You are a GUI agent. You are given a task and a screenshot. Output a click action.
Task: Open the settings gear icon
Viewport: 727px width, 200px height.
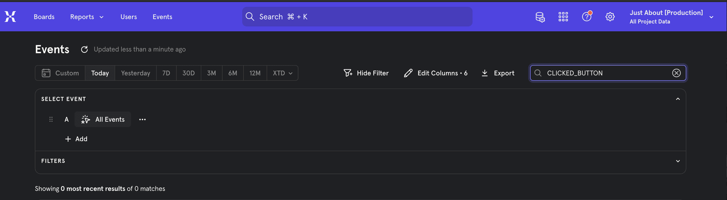610,17
